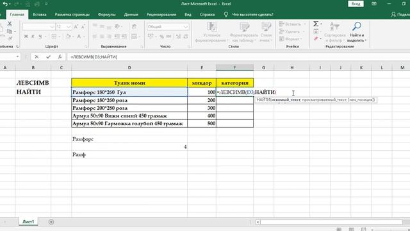
Task: Click the AutoSum sigma icon
Action: pyautogui.click(x=316, y=24)
